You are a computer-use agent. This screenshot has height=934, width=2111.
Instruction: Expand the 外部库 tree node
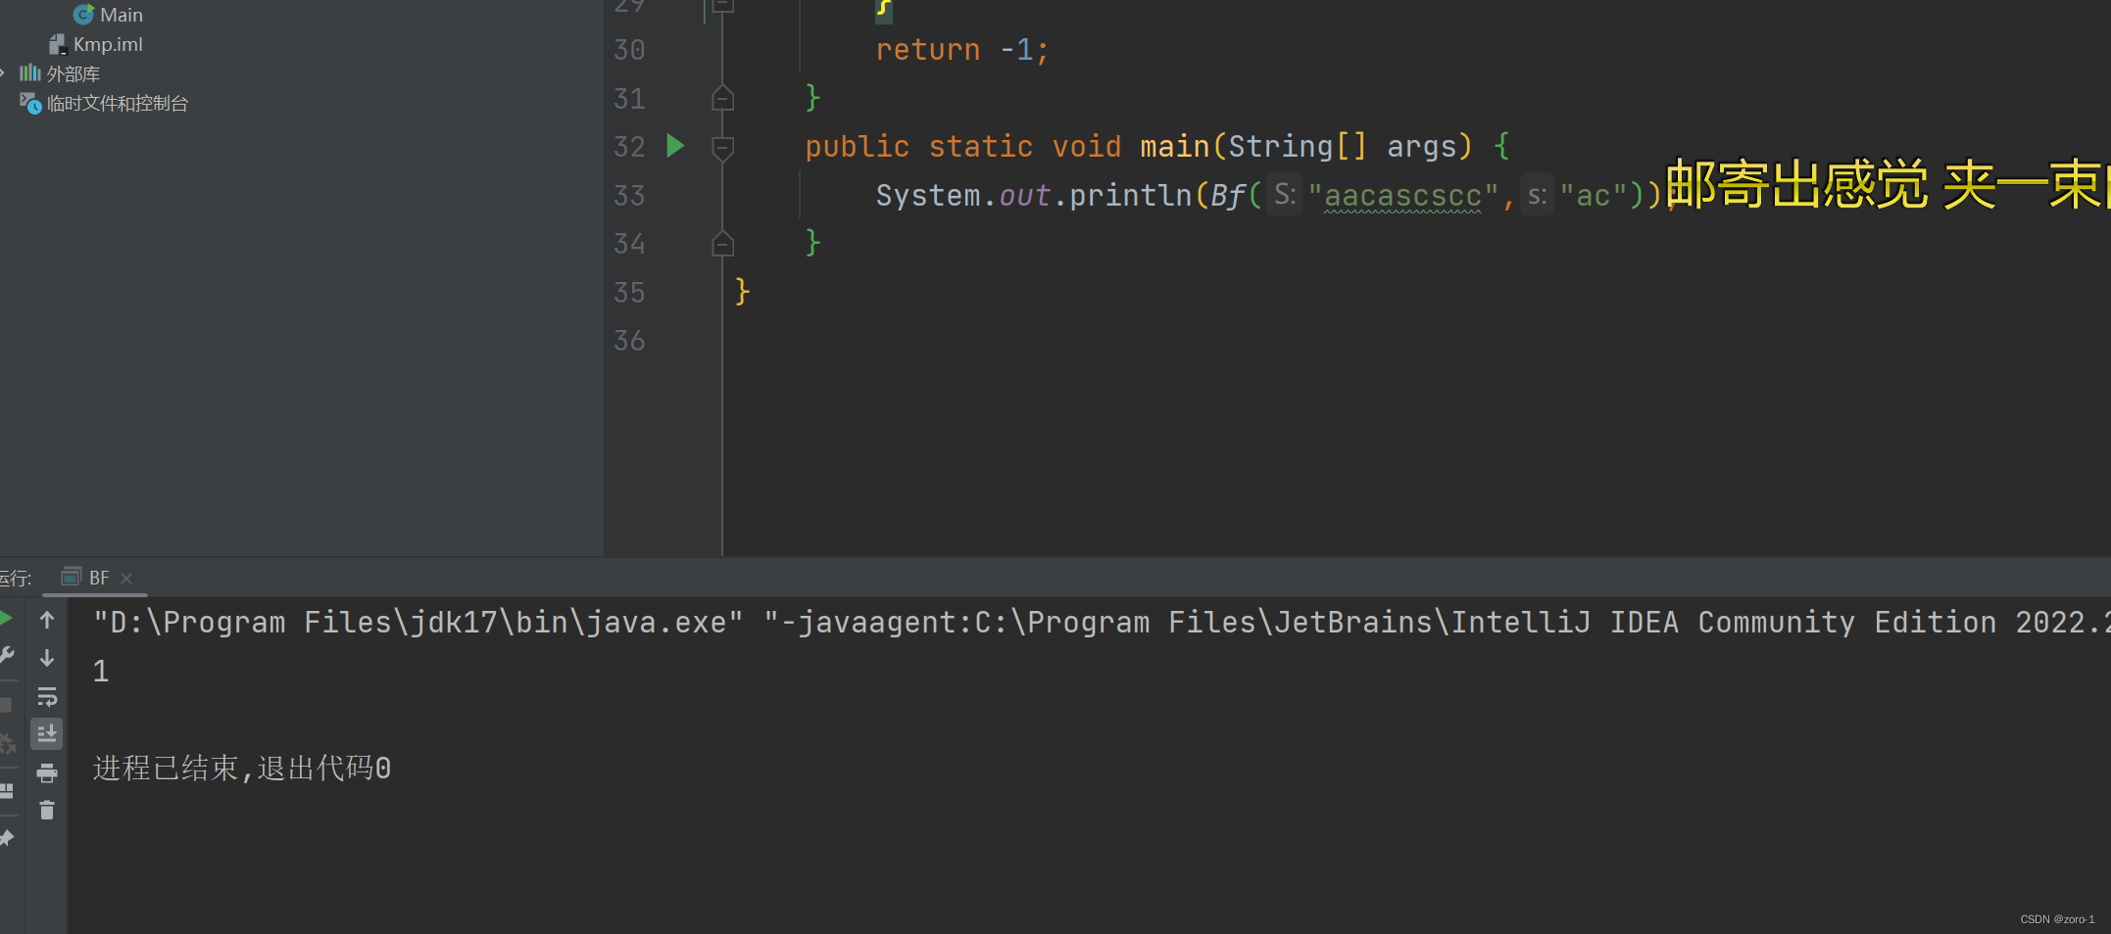3,73
